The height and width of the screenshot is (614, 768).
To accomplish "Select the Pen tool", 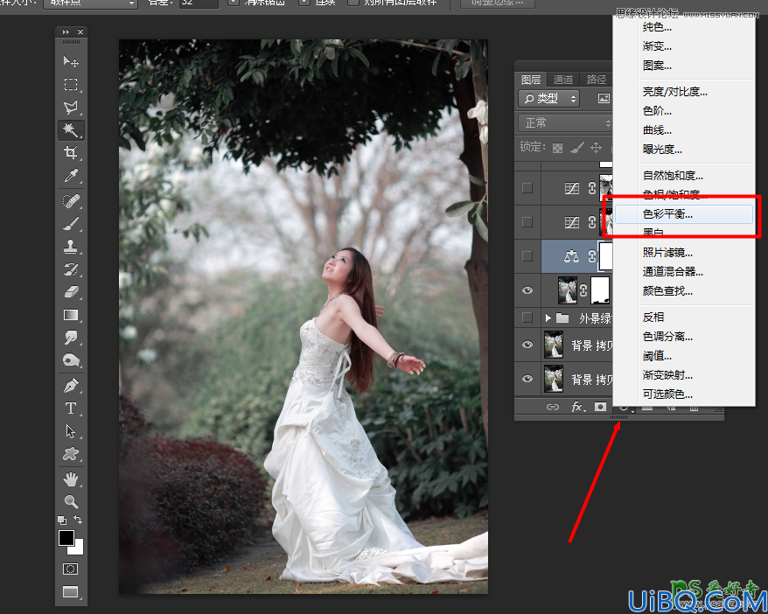I will tap(71, 386).
